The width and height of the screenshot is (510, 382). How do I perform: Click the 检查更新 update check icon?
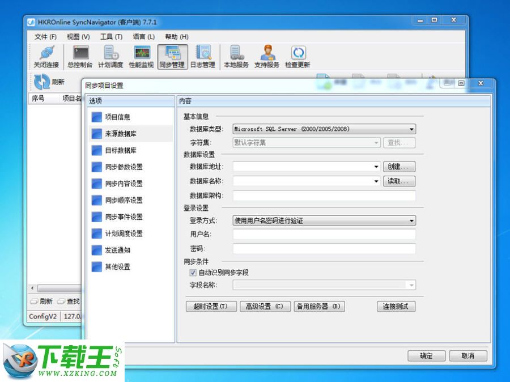(x=297, y=57)
